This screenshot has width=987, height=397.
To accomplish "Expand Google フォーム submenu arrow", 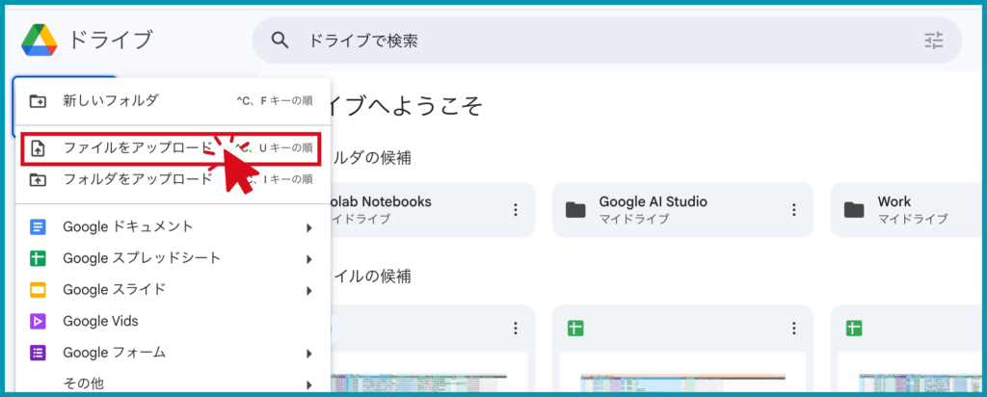I will coord(309,353).
